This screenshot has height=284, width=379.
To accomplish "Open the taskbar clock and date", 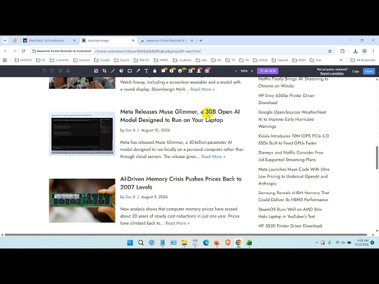I will click(362, 243).
